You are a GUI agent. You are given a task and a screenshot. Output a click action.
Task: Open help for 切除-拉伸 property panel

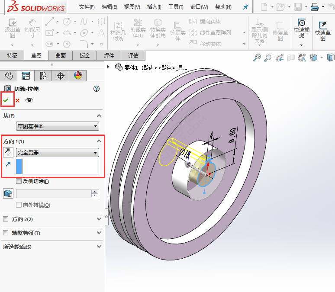tap(97, 89)
